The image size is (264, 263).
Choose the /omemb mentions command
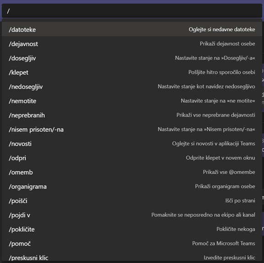tap(132, 172)
